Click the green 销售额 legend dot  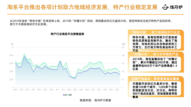tap(68, 95)
